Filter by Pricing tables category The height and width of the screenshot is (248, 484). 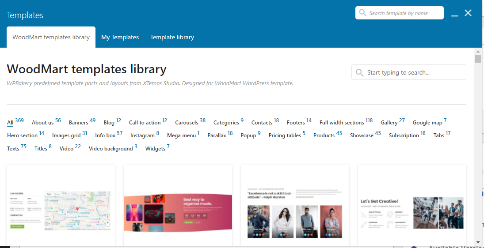[287, 135]
